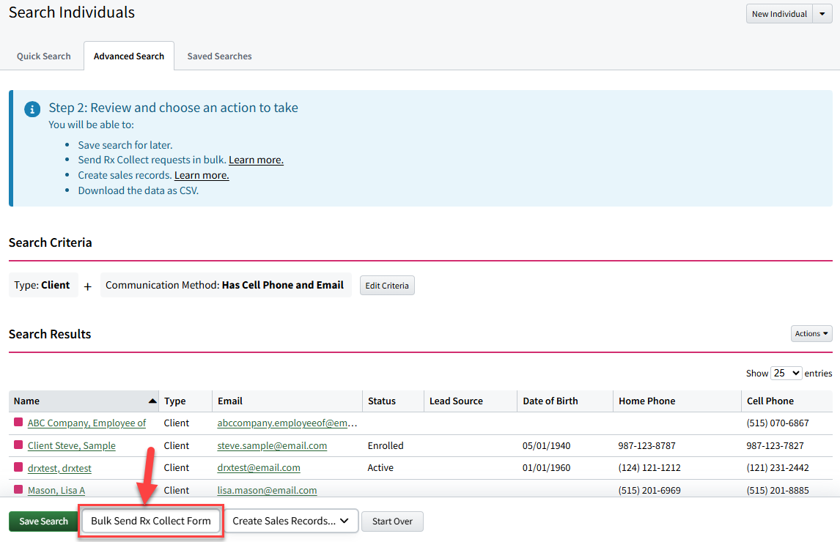Open the Actions dropdown
The image size is (840, 542).
point(811,333)
